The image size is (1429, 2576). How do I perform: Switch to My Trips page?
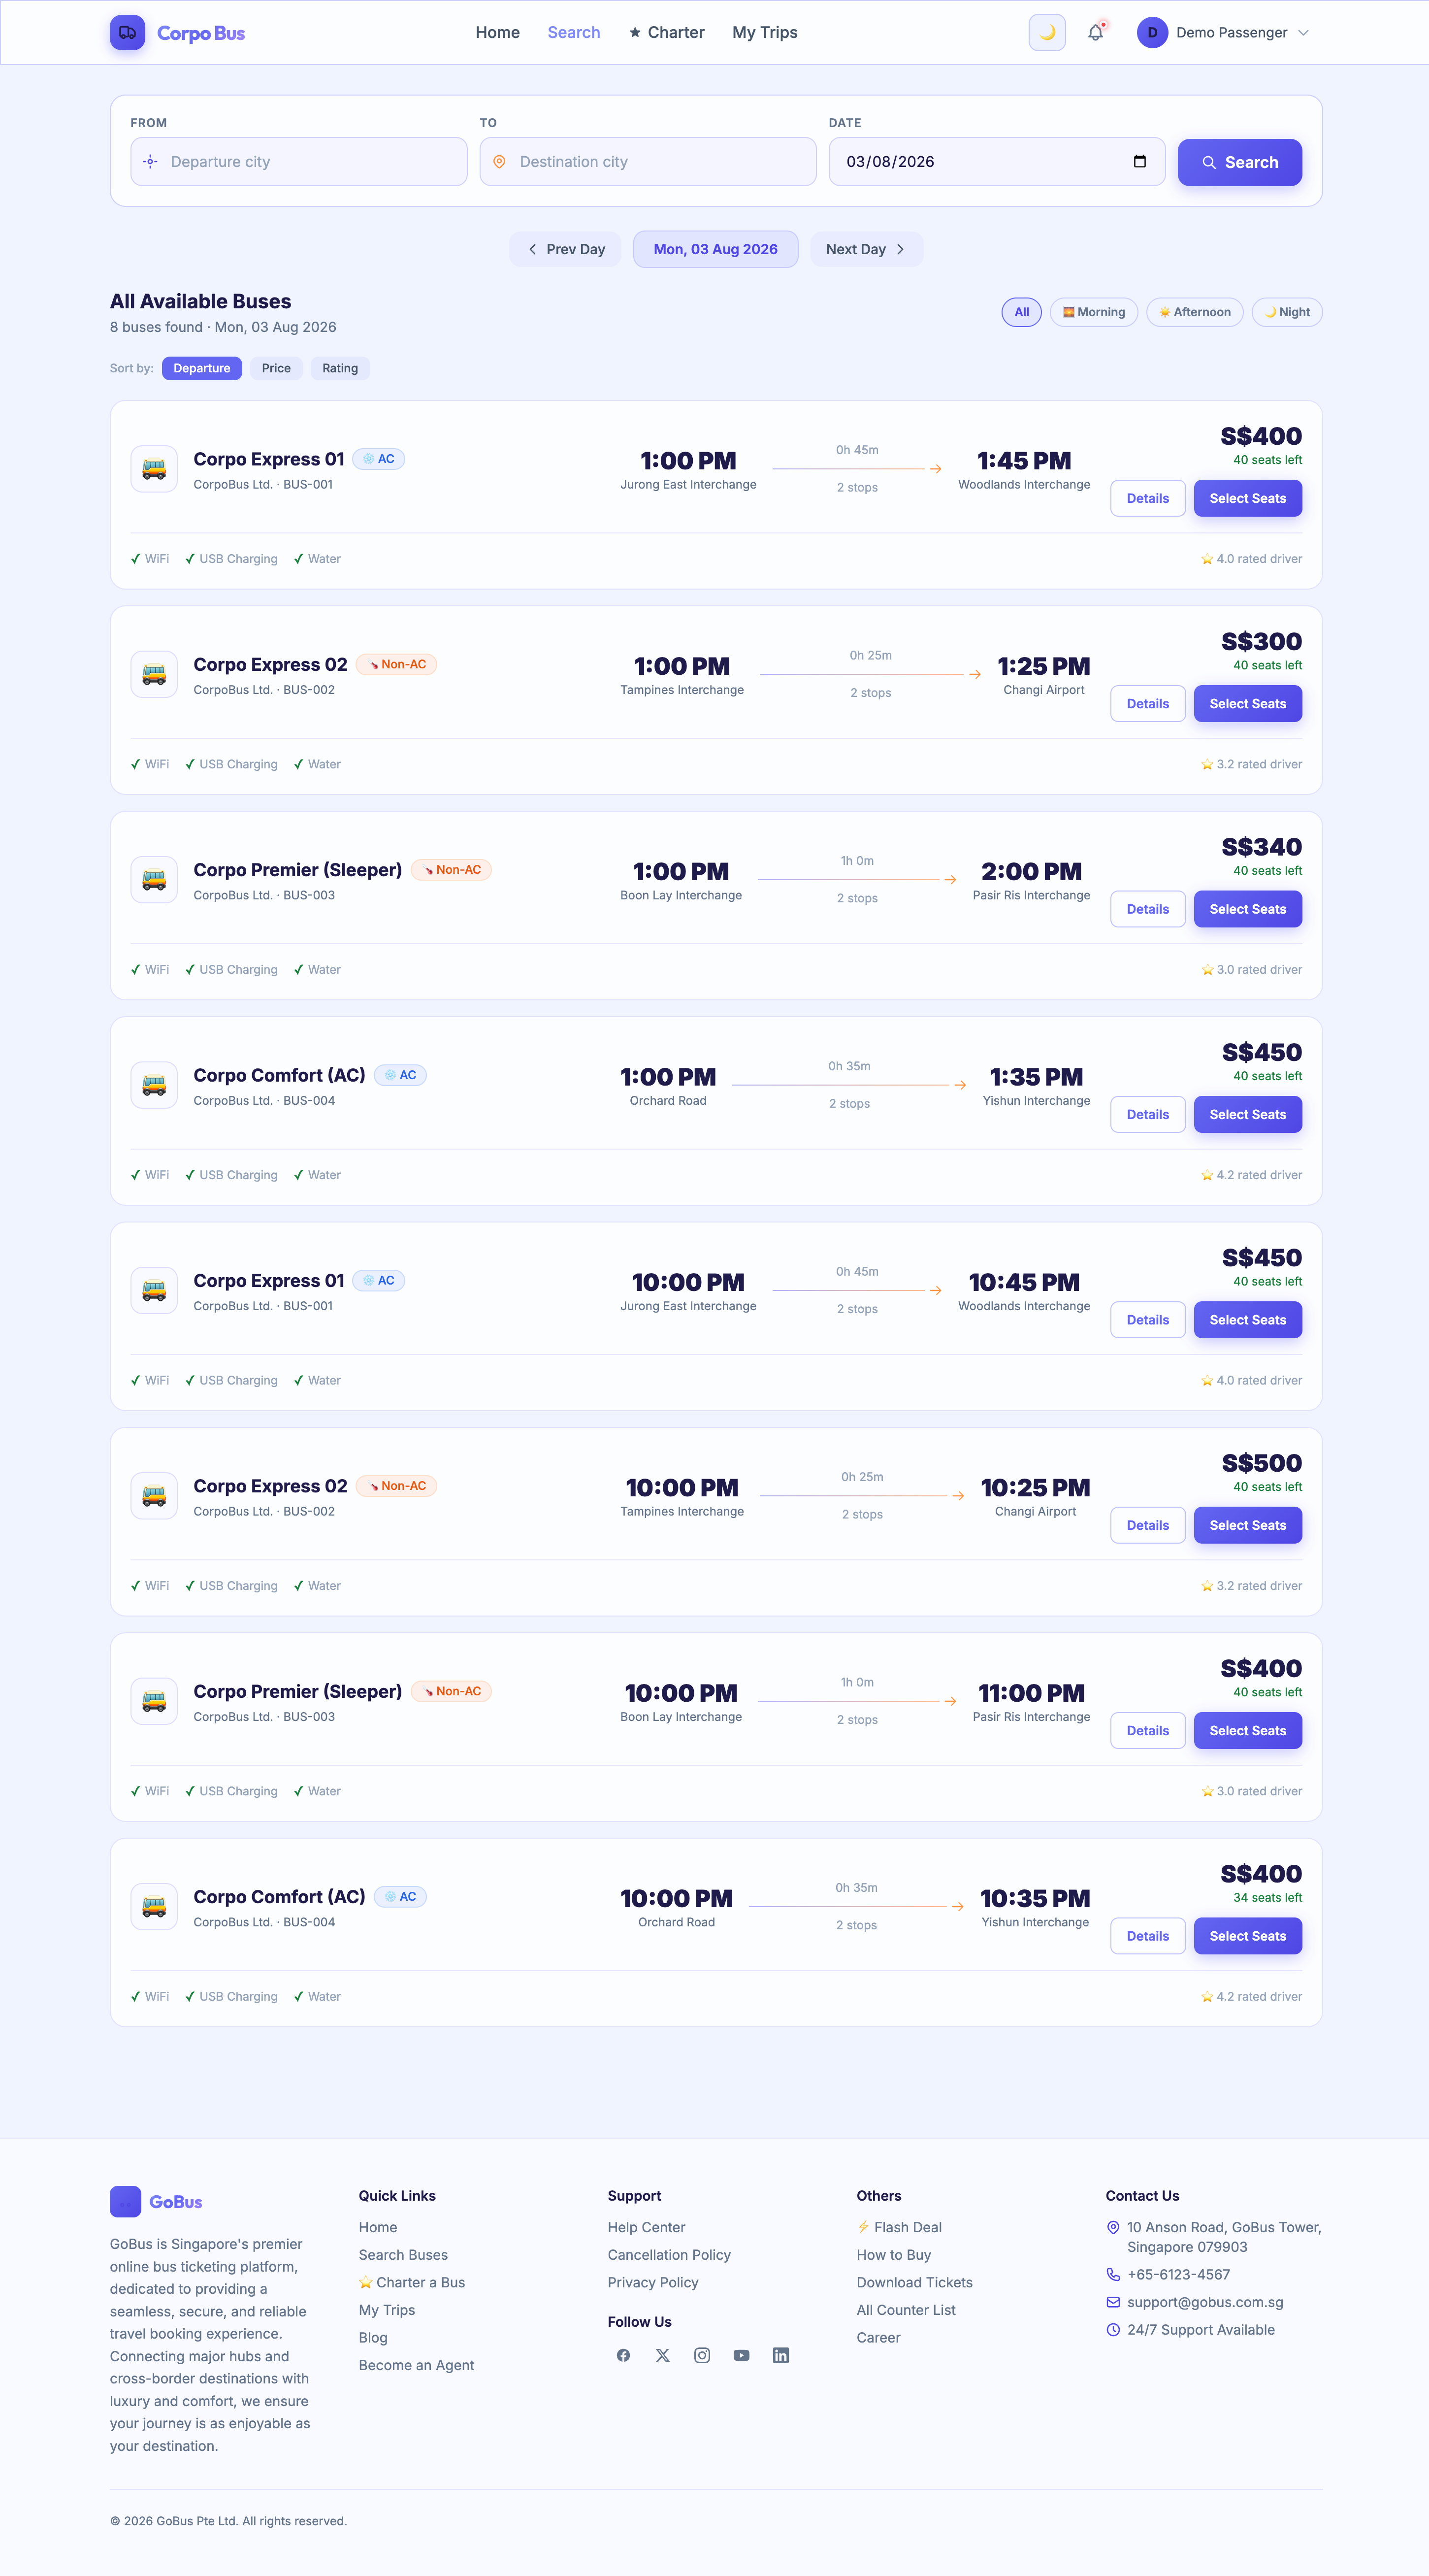[x=765, y=32]
